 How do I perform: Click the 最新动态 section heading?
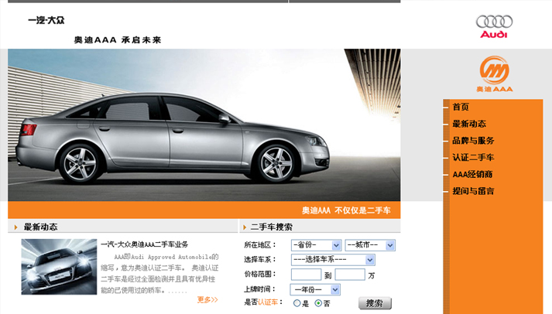40,227
